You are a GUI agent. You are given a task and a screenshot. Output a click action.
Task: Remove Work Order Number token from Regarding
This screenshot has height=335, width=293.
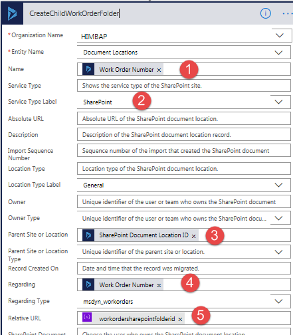(159, 285)
